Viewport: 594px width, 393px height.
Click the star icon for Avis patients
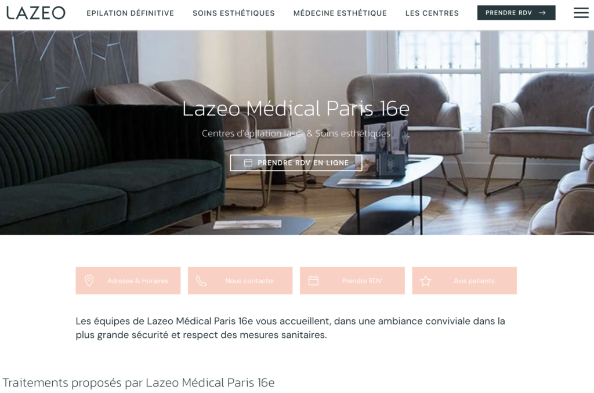point(425,281)
